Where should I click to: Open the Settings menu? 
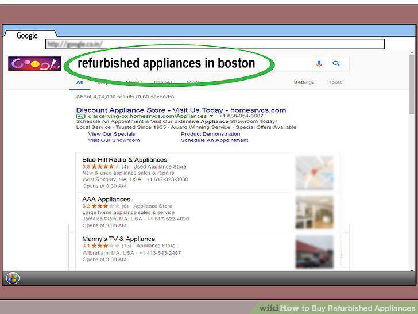(x=304, y=82)
